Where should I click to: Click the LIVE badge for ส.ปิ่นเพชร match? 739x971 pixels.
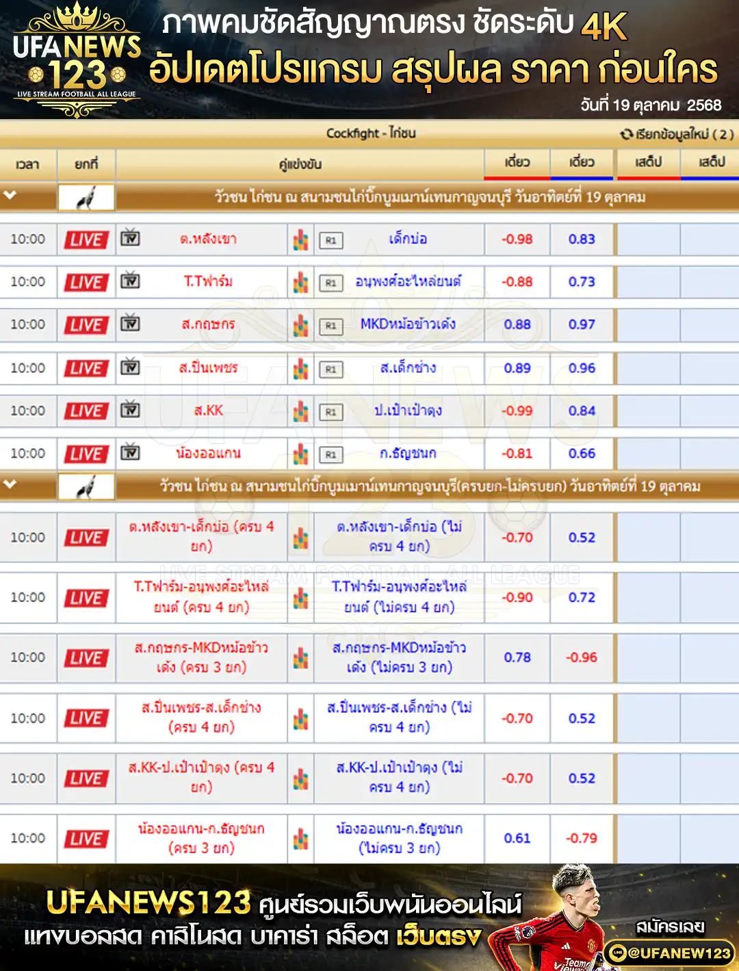point(86,368)
